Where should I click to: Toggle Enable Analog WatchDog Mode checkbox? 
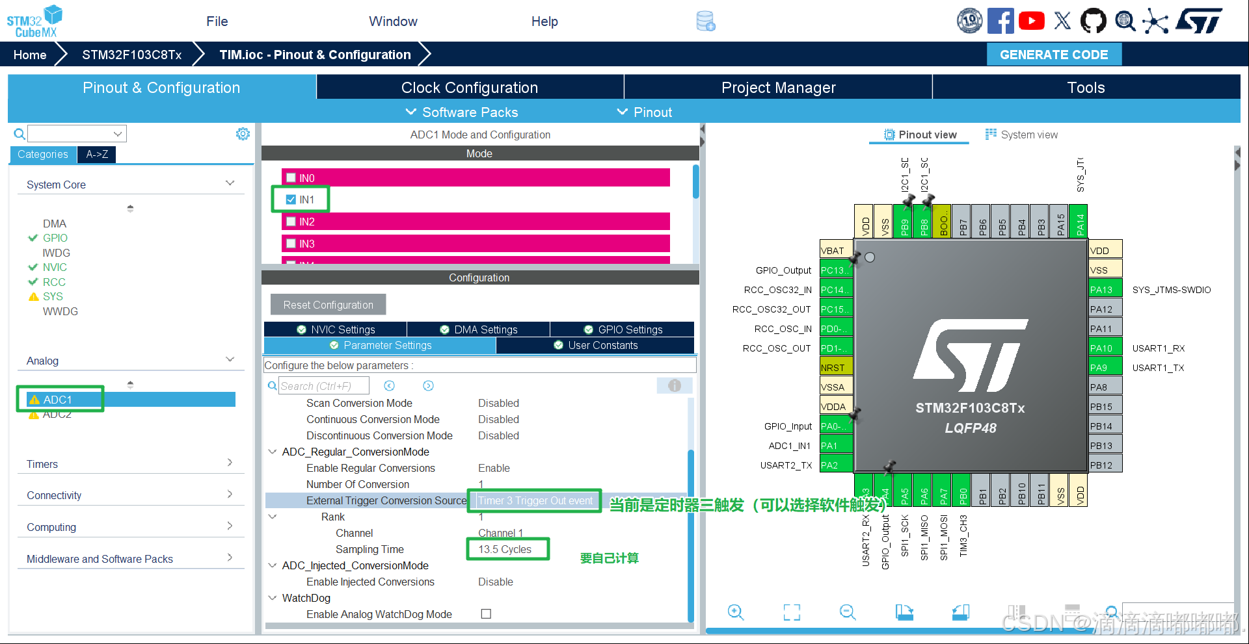click(486, 613)
